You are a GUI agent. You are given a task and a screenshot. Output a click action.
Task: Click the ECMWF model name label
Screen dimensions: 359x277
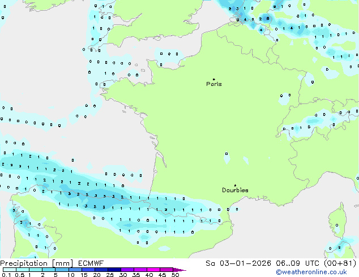[91, 263]
